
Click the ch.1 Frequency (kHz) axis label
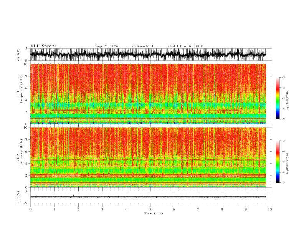tap(20, 94)
